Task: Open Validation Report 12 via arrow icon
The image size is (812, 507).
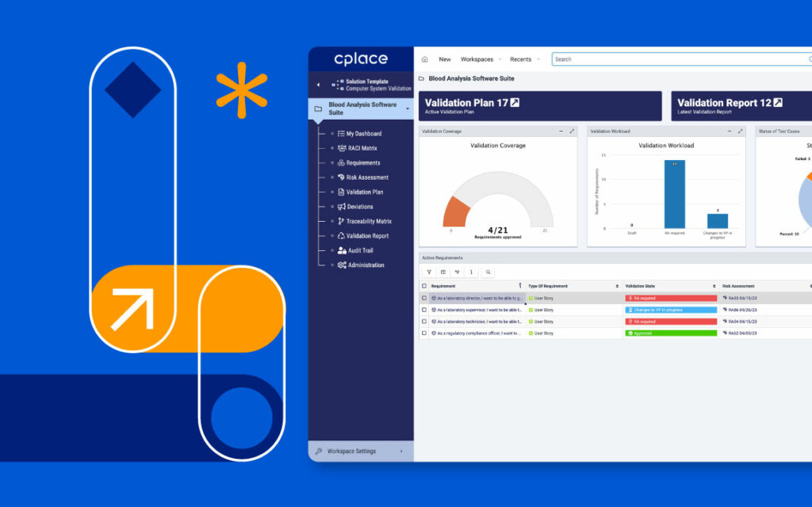Action: tap(778, 102)
